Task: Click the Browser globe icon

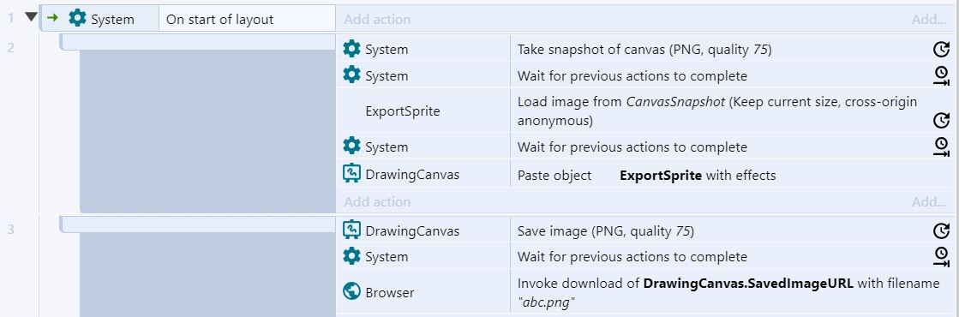Action: click(x=351, y=292)
